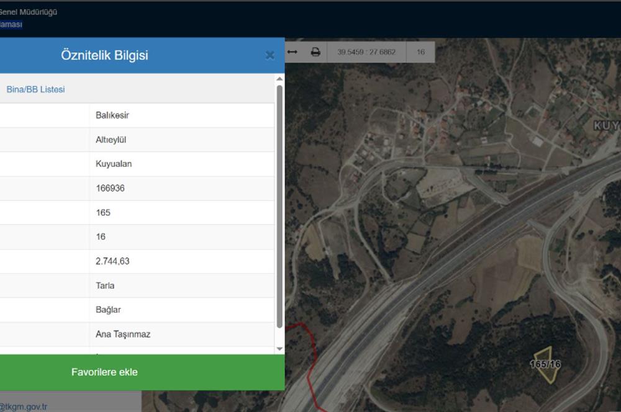621x412 pixels.
Task: Click the printer icon to print map
Action: [315, 52]
